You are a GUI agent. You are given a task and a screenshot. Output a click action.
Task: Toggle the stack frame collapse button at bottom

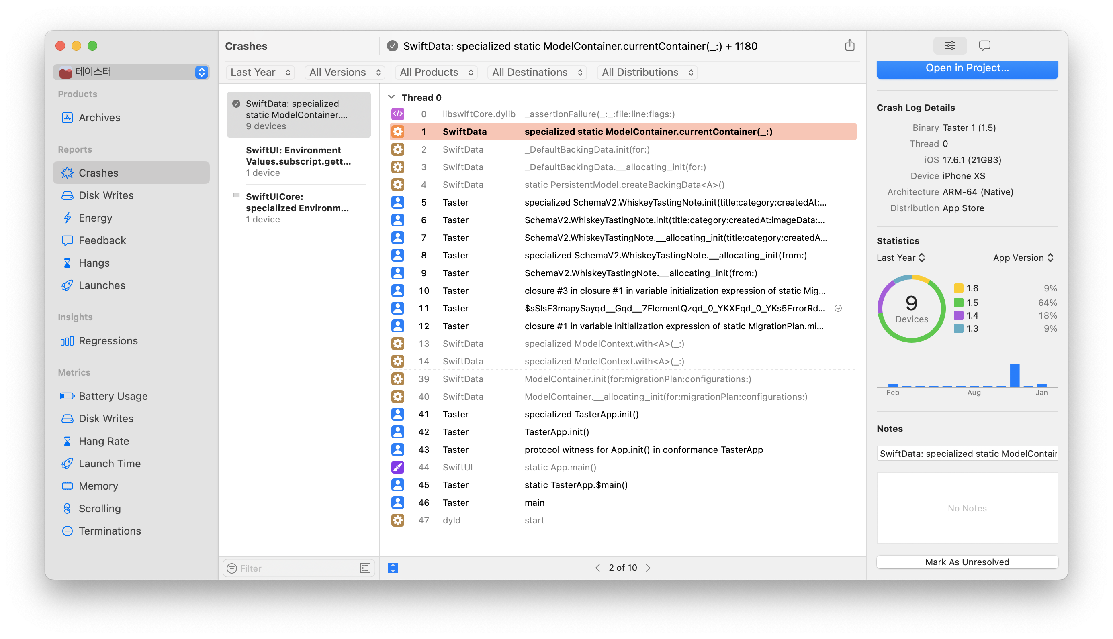point(393,568)
